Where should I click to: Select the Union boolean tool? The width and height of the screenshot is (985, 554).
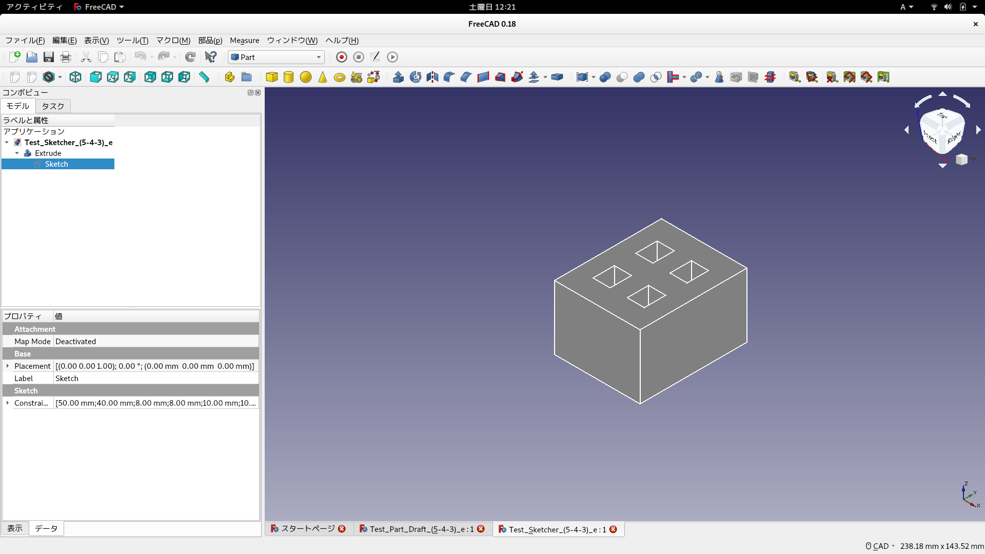tap(639, 77)
